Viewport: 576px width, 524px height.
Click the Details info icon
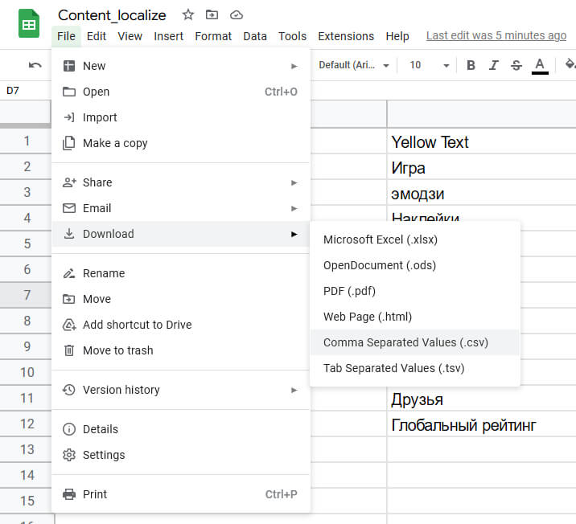point(69,429)
